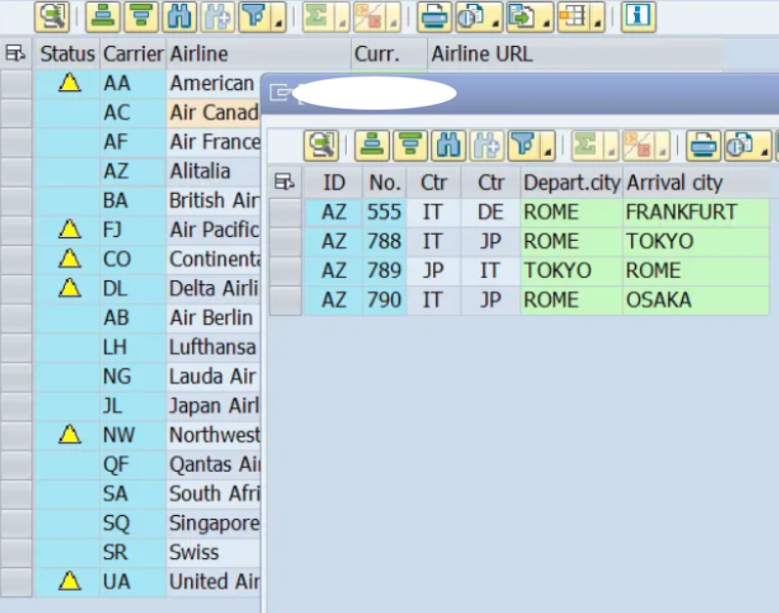779x613 pixels.
Task: Select the QF Qantas row selector
Action: pyautogui.click(x=17, y=464)
